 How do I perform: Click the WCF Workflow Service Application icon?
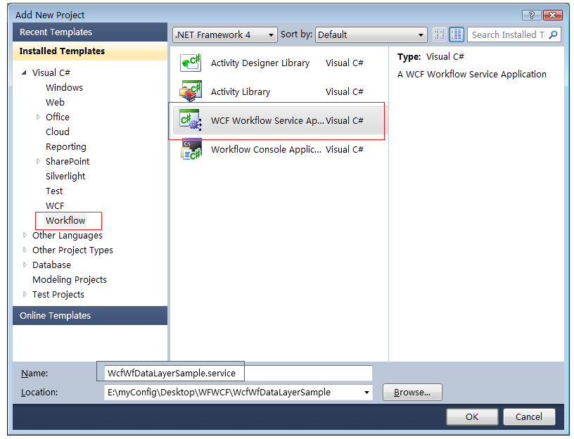[191, 120]
